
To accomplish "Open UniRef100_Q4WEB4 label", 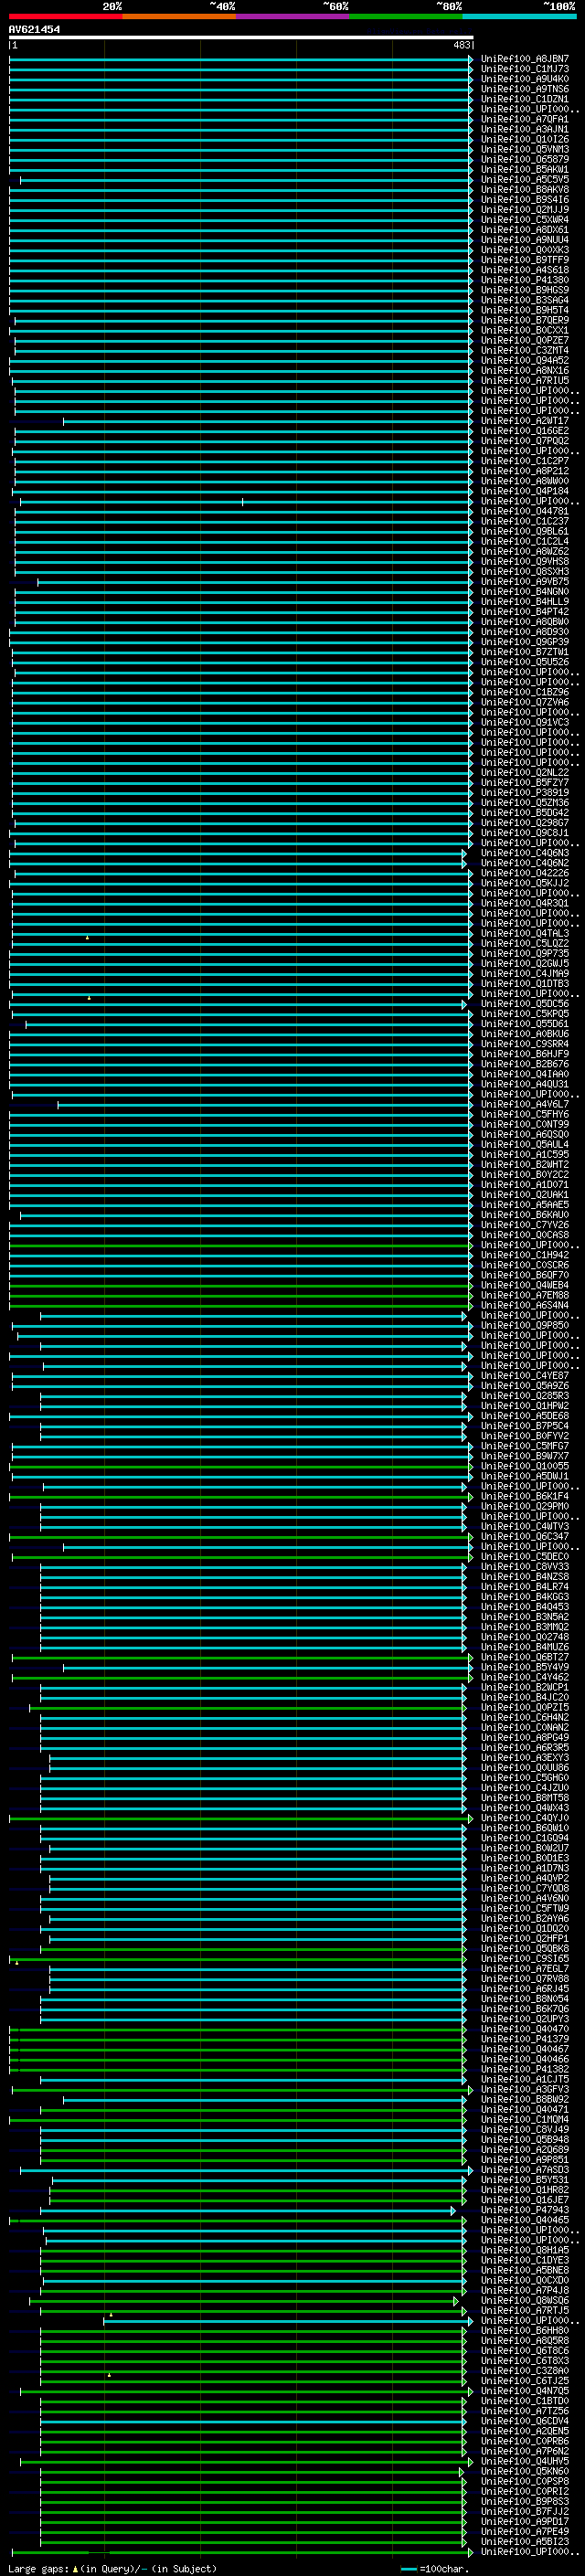I will [x=525, y=1284].
